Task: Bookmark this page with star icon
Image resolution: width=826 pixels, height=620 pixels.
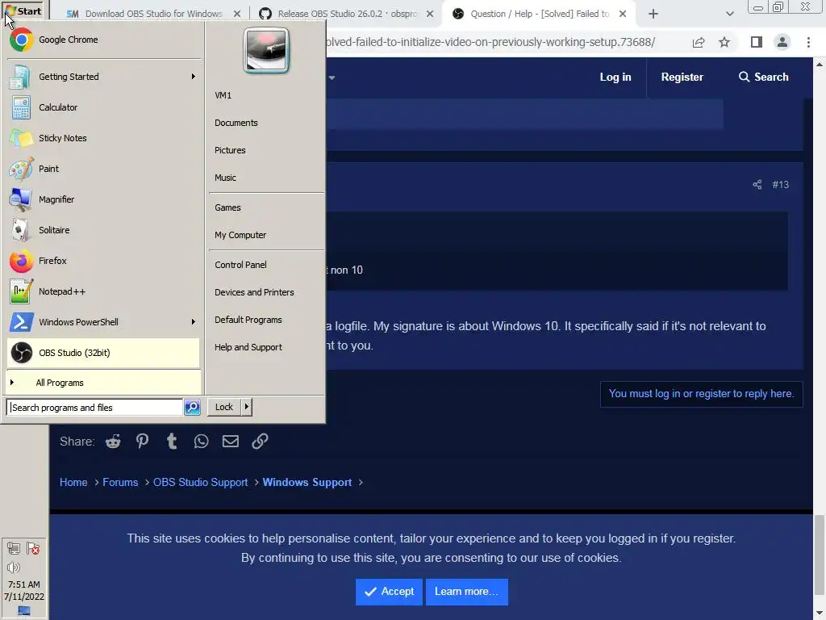Action: [x=724, y=42]
